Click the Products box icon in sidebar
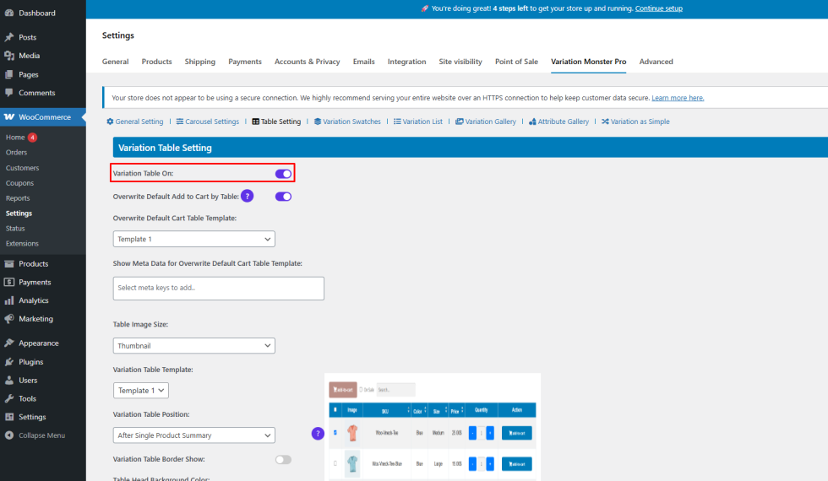The width and height of the screenshot is (828, 481). click(9, 263)
